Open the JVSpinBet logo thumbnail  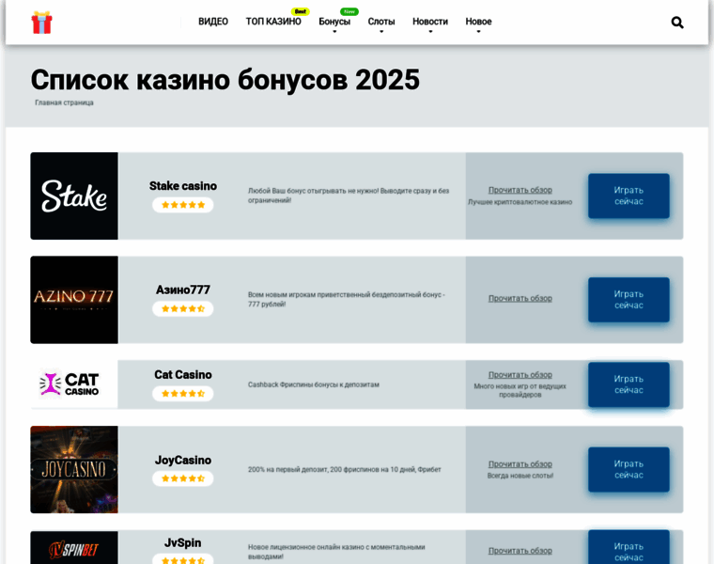pyautogui.click(x=74, y=548)
